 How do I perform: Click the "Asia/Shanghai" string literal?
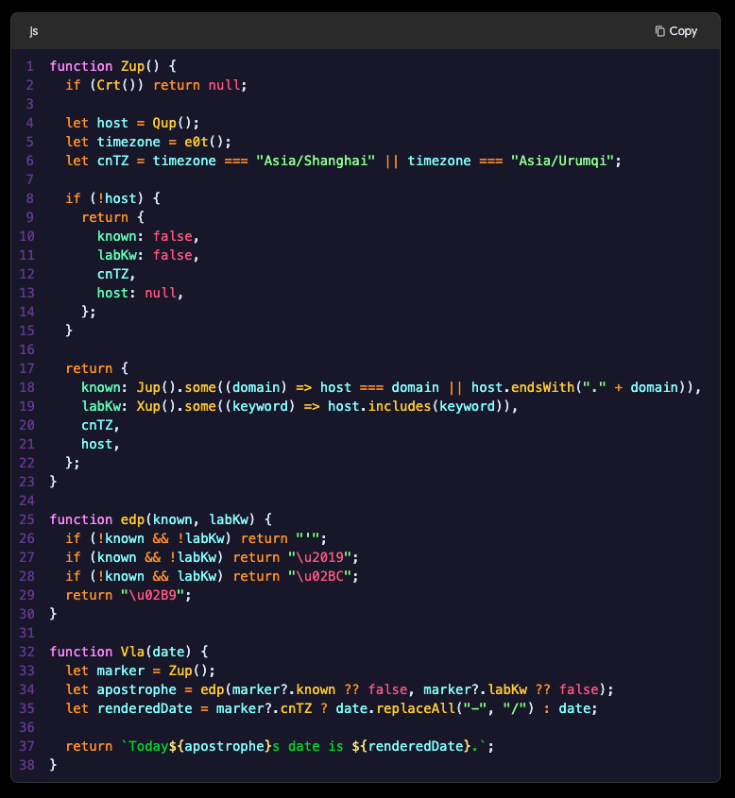tap(316, 161)
